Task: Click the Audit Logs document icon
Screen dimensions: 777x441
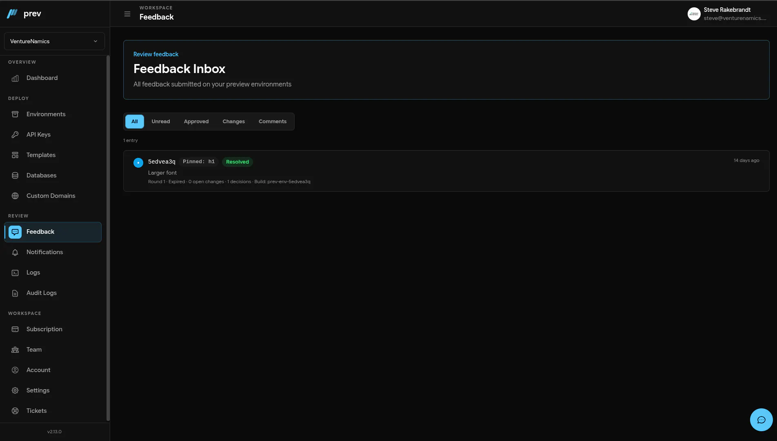Action: tap(15, 293)
